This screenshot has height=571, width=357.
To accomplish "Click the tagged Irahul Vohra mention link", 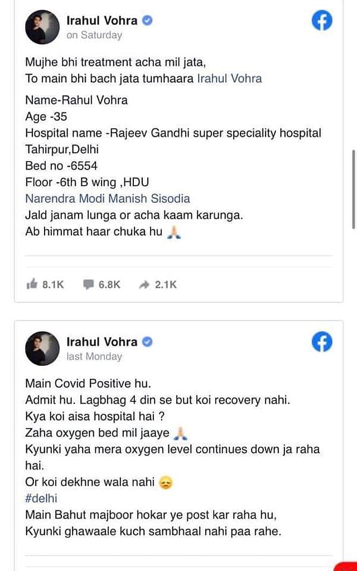I will 229,78.
